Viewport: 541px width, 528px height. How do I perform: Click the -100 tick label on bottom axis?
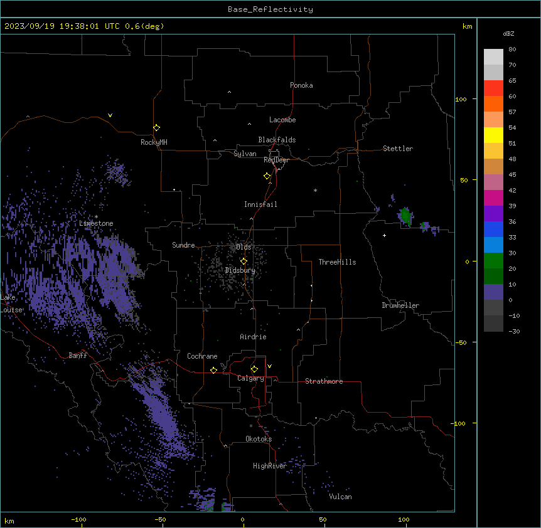tap(78, 519)
